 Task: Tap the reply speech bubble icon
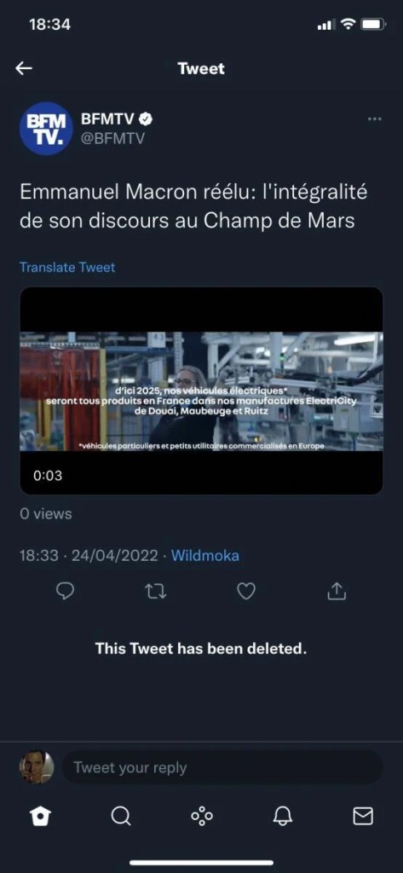[x=66, y=592]
